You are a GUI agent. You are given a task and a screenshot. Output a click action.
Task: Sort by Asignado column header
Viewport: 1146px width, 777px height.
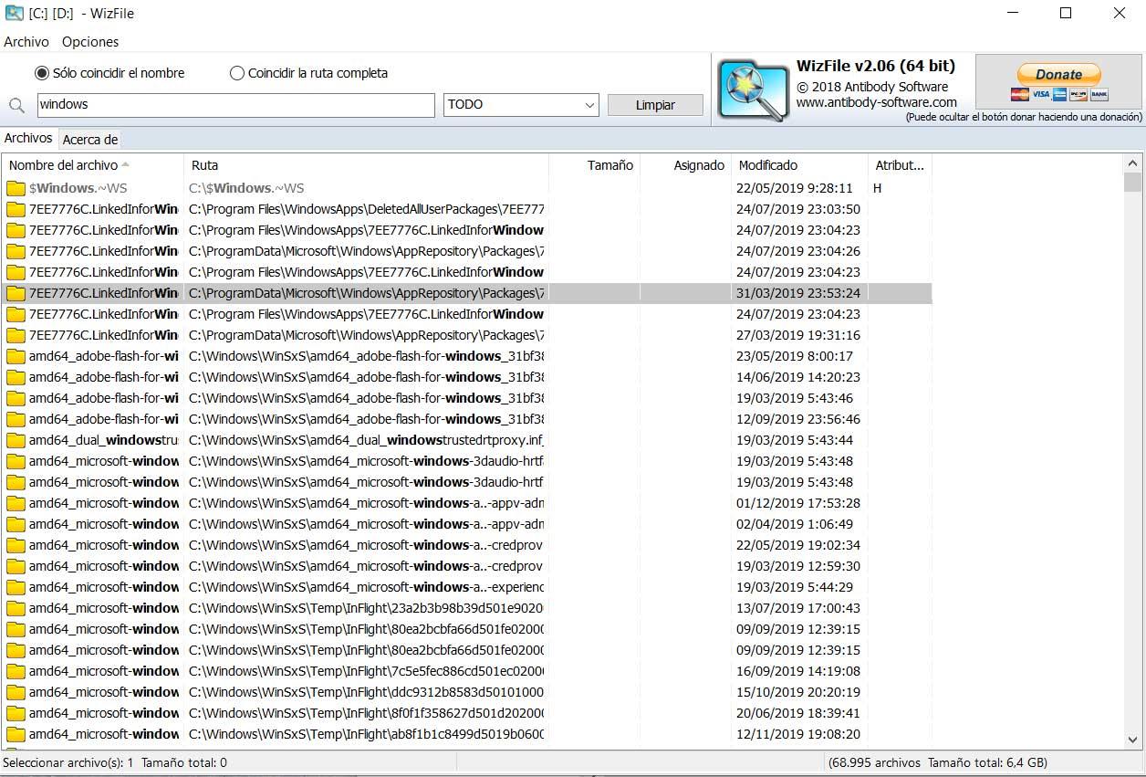coord(686,165)
